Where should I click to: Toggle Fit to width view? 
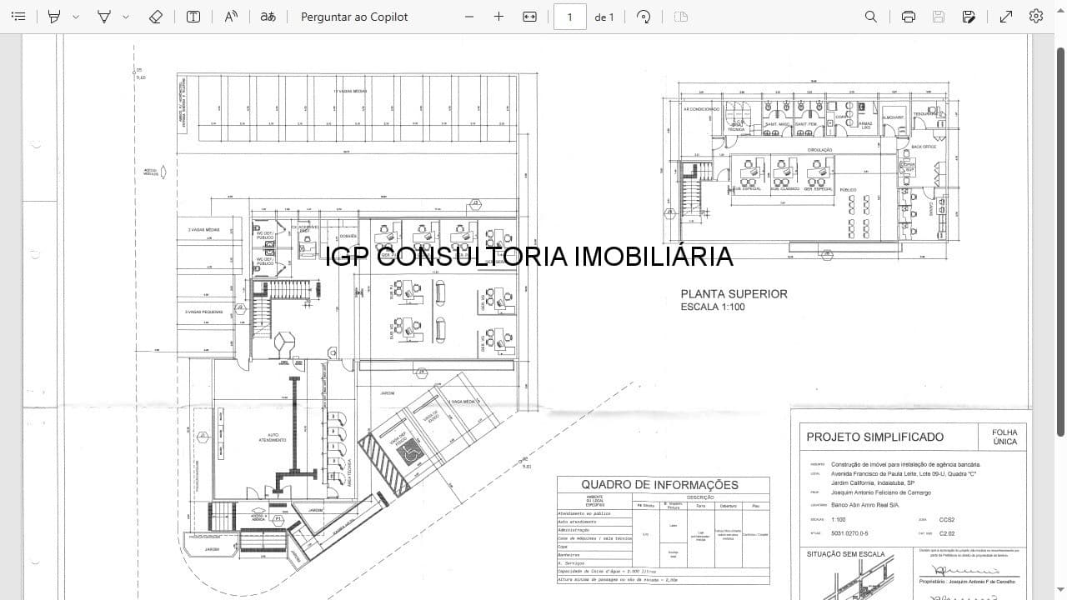[x=529, y=17]
